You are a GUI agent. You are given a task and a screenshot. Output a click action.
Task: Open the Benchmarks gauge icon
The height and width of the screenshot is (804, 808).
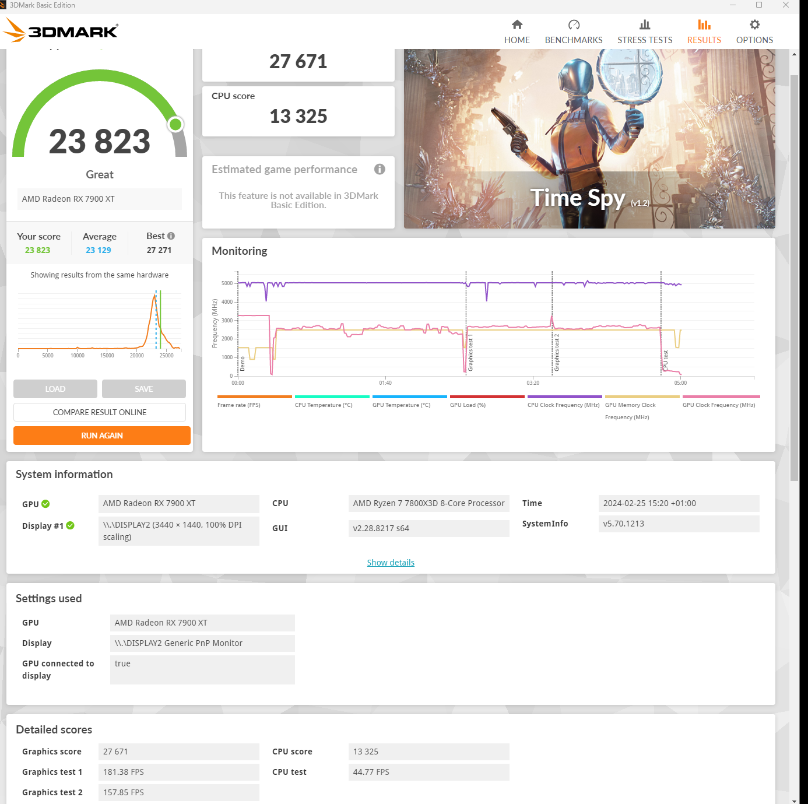click(x=574, y=24)
